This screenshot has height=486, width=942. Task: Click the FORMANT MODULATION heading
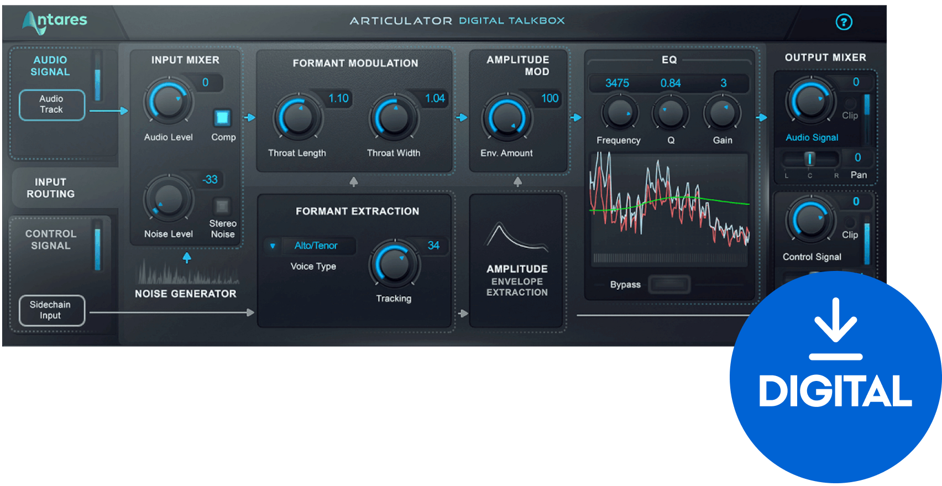pos(355,63)
